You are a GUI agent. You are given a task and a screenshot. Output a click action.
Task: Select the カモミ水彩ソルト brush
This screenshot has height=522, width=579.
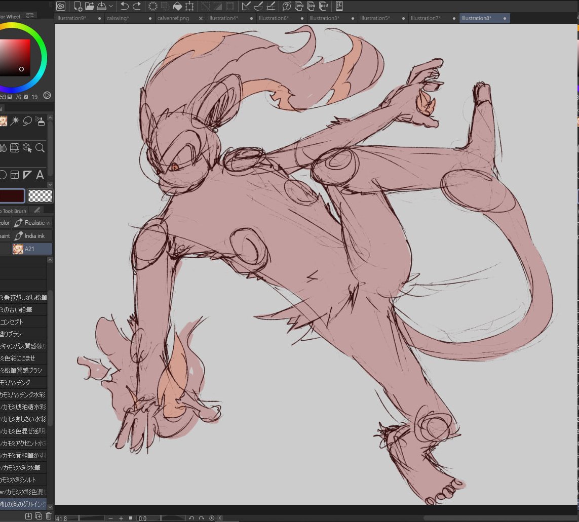pyautogui.click(x=23, y=479)
